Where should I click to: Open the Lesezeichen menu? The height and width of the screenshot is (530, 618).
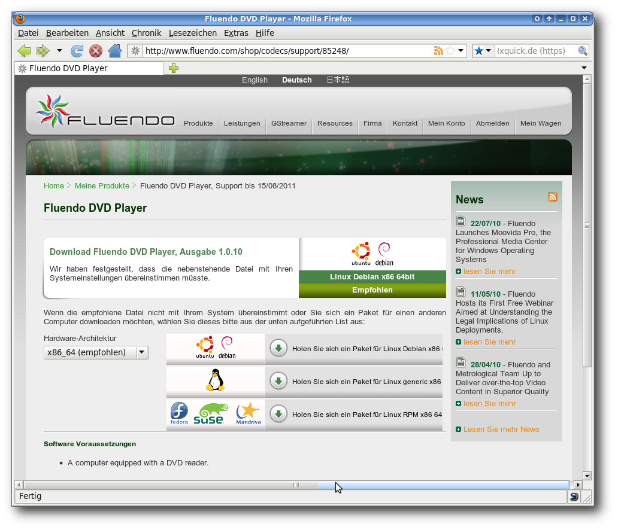pyautogui.click(x=193, y=33)
